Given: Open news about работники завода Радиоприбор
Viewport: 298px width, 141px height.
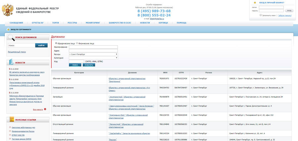Looking at the screenshot, I should pos(26,100).
